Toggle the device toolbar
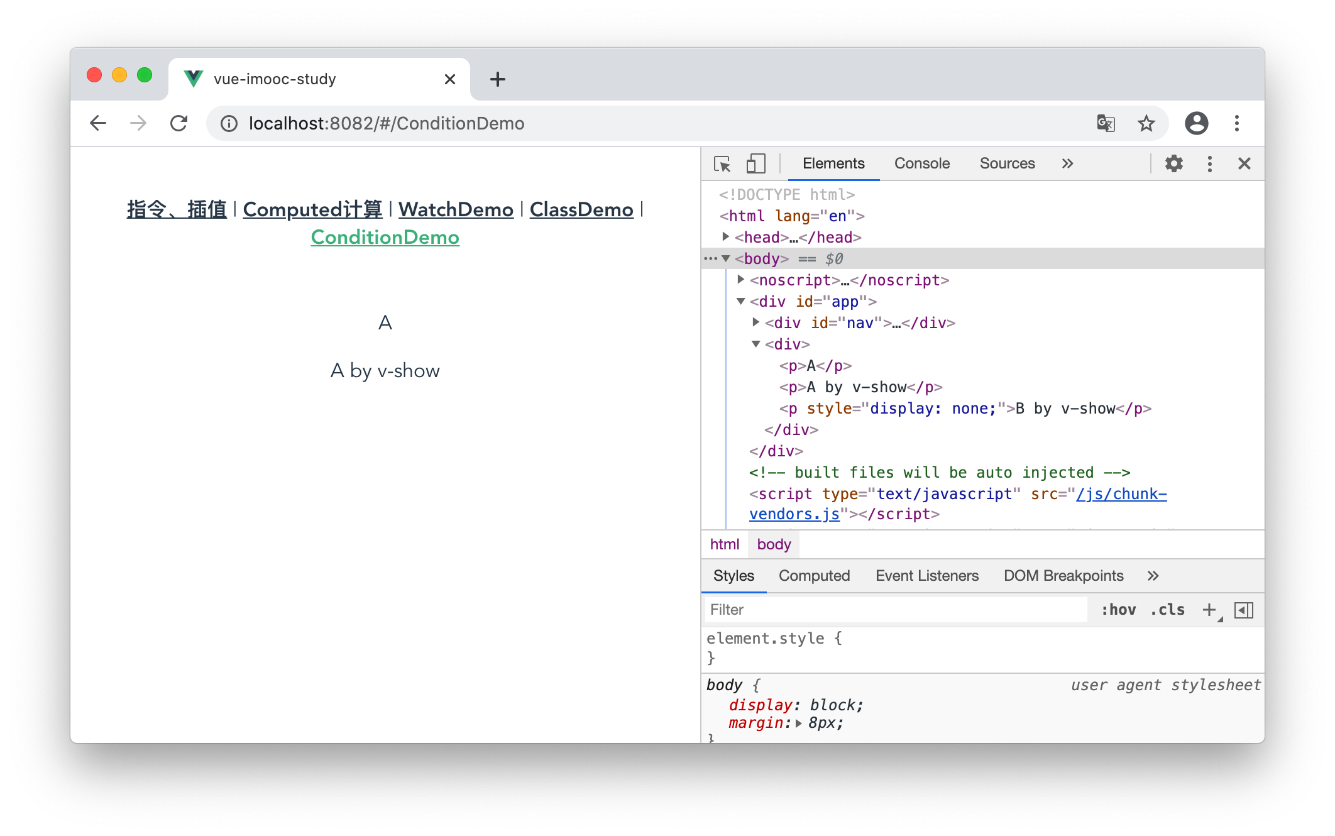1335x836 pixels. click(x=755, y=164)
